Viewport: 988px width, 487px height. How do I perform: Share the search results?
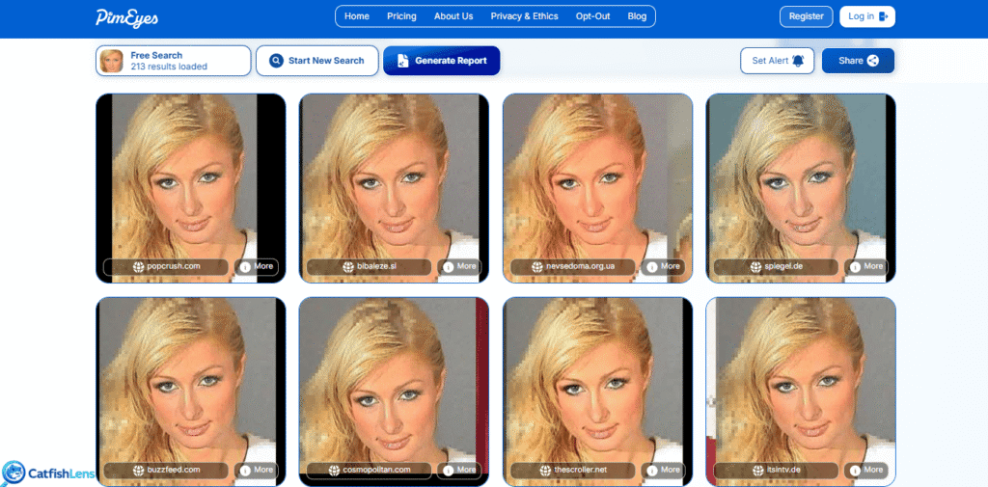(858, 61)
